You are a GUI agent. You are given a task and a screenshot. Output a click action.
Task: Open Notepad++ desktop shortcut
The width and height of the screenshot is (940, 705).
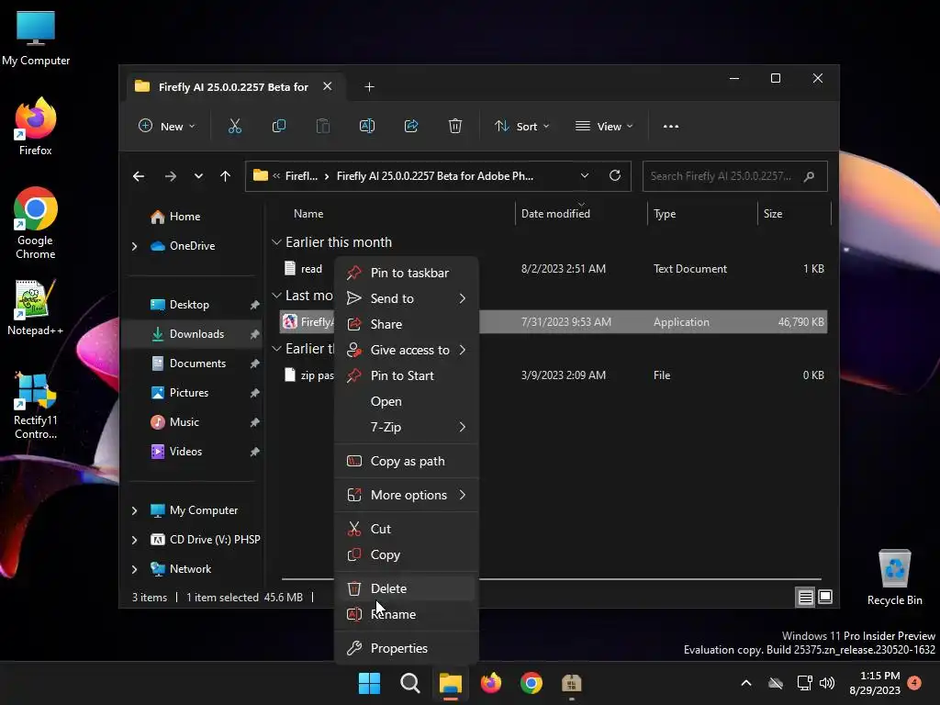[36, 308]
